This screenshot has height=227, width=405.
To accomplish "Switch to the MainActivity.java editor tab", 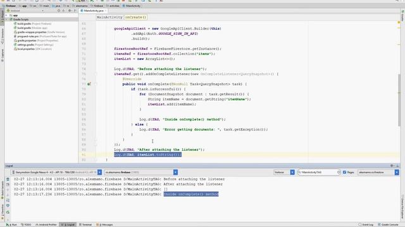I will click(94, 11).
